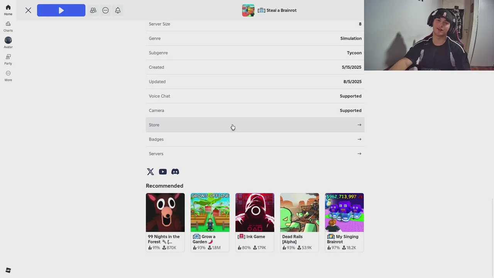Click the 99 Nights in the Forest title
The height and width of the screenshot is (278, 494).
[164, 239]
